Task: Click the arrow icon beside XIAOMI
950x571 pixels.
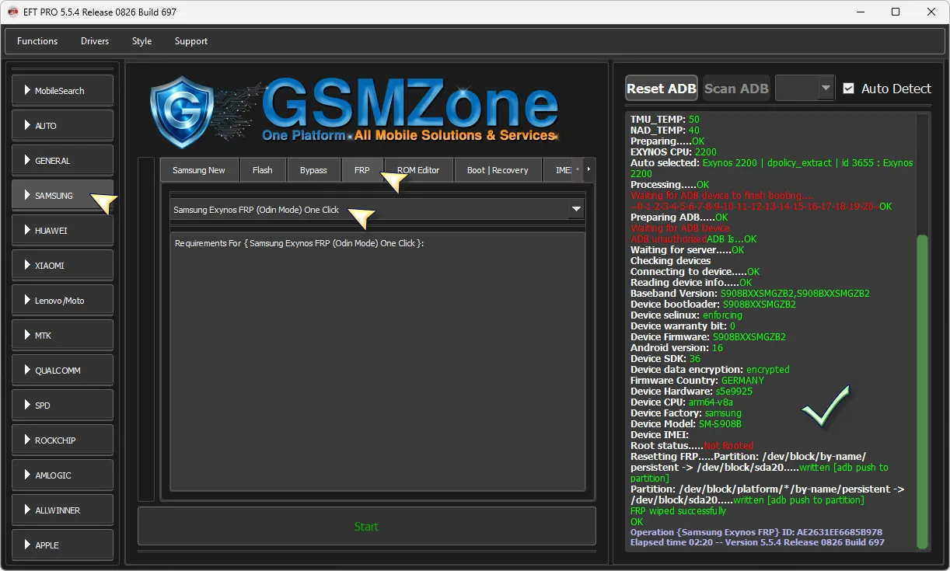Action: (27, 266)
